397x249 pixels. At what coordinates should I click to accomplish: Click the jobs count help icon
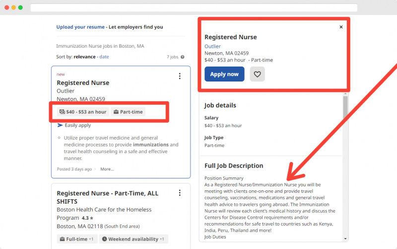click(183, 57)
